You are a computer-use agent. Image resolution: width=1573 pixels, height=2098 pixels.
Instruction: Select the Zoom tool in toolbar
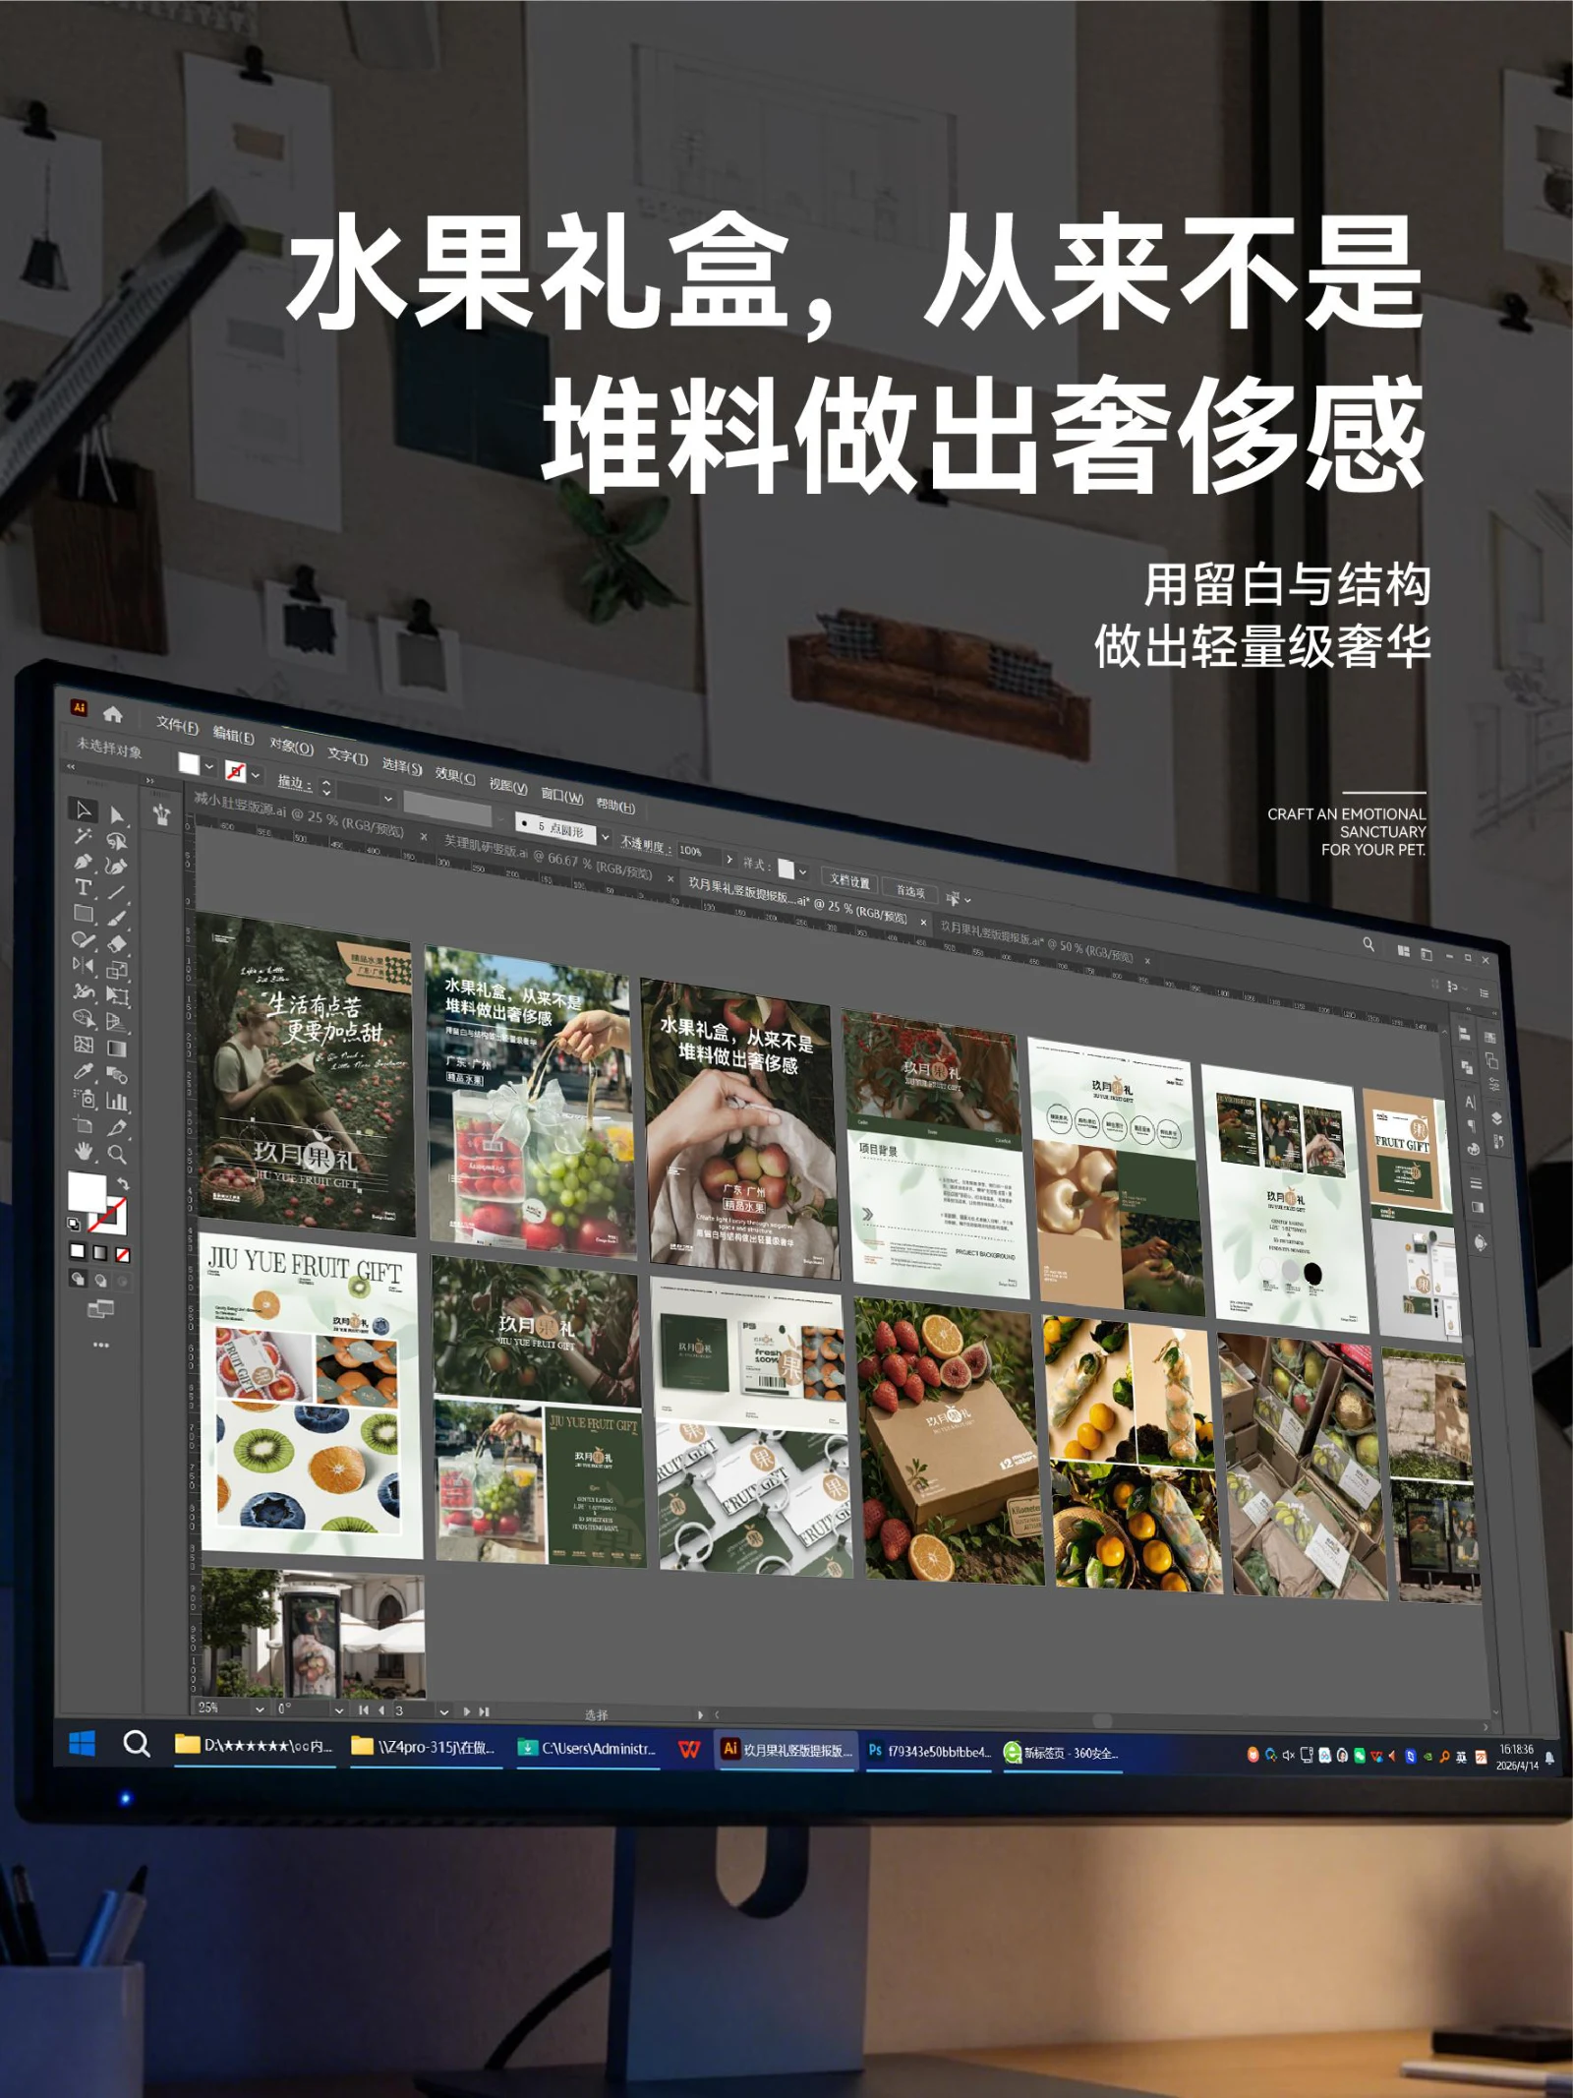point(117,1154)
